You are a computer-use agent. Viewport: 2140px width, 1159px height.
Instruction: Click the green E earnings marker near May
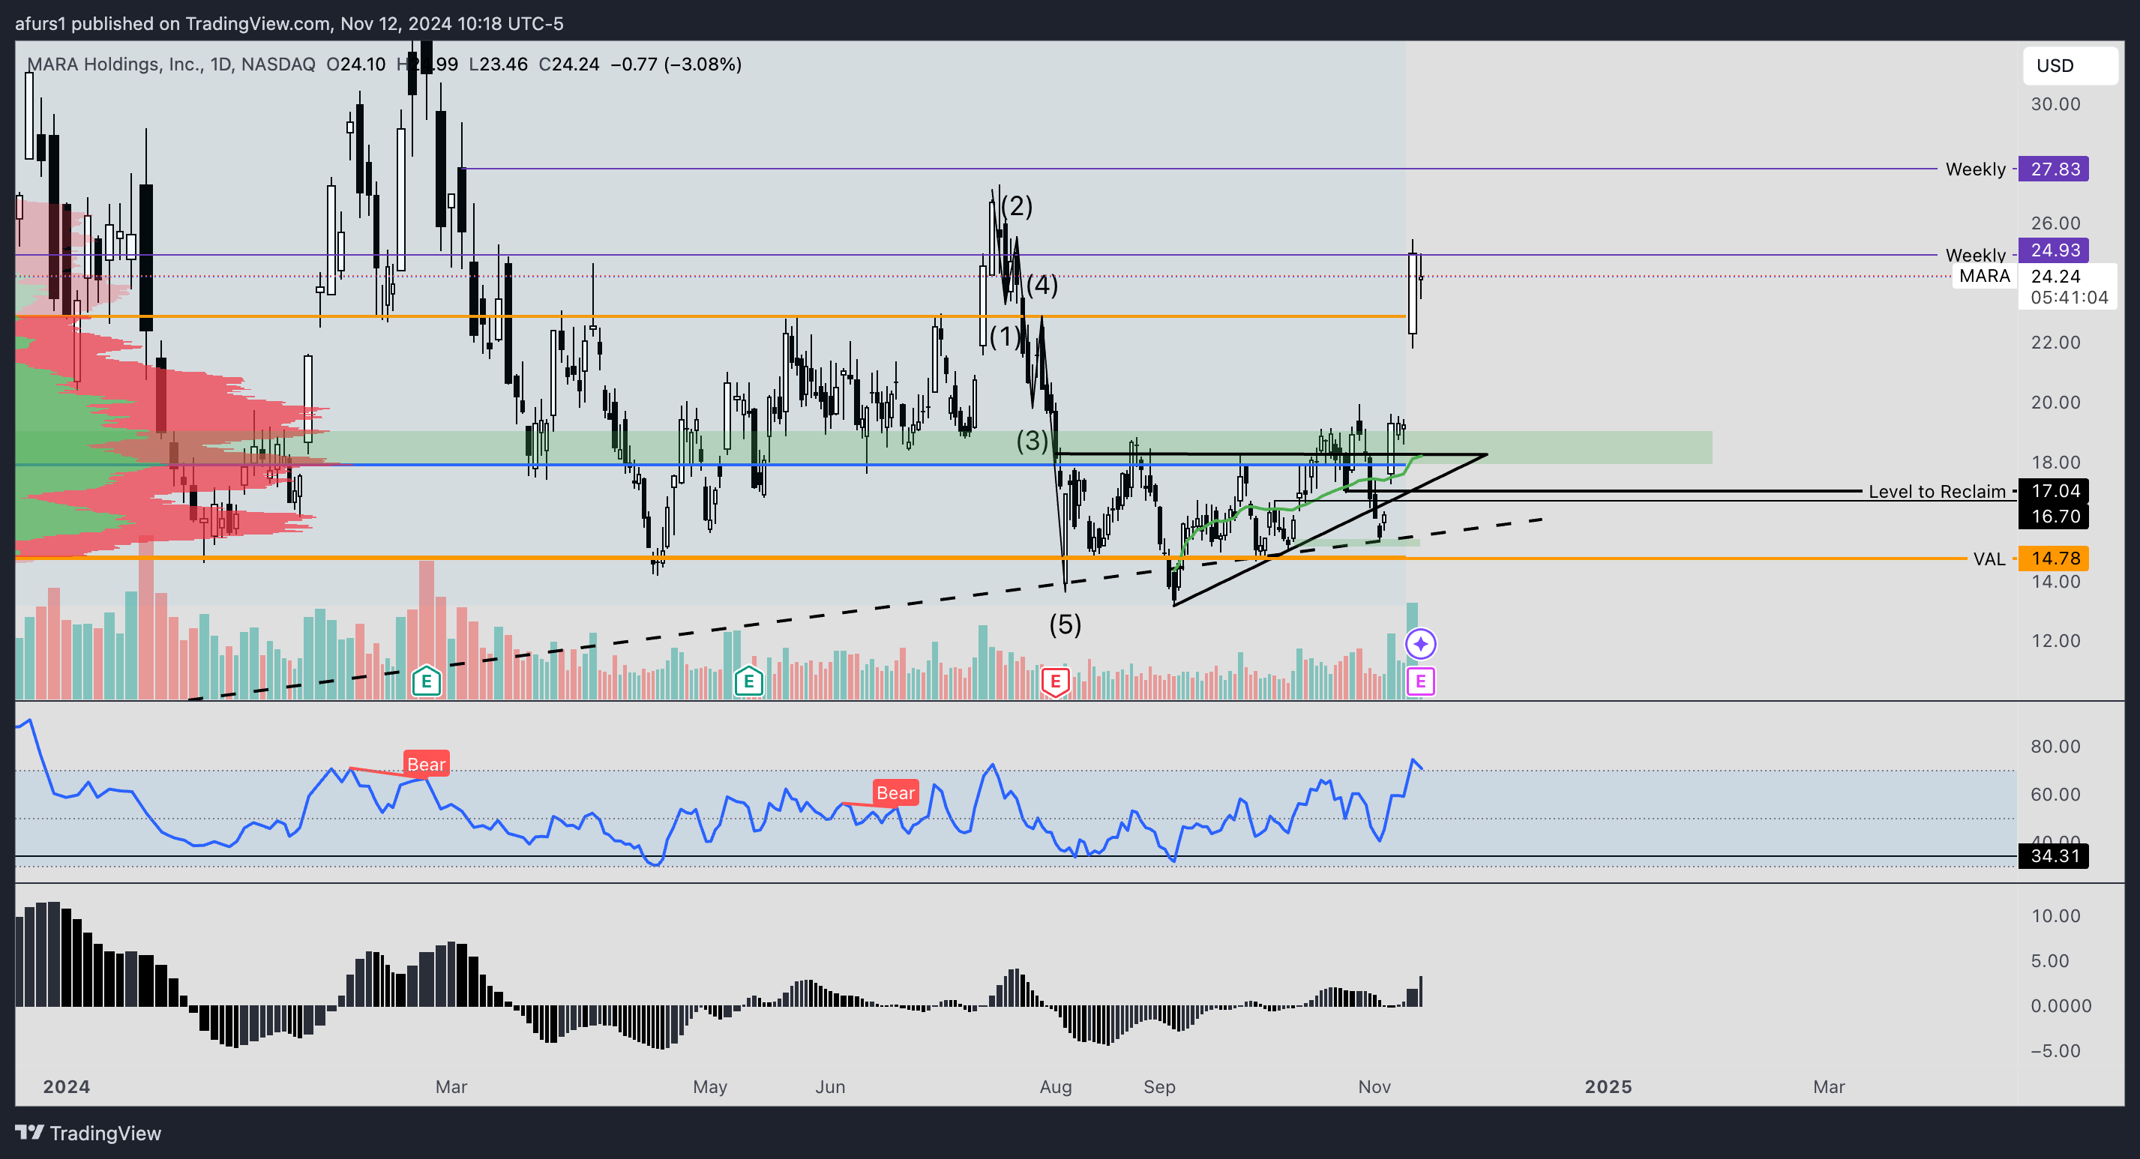tap(748, 682)
